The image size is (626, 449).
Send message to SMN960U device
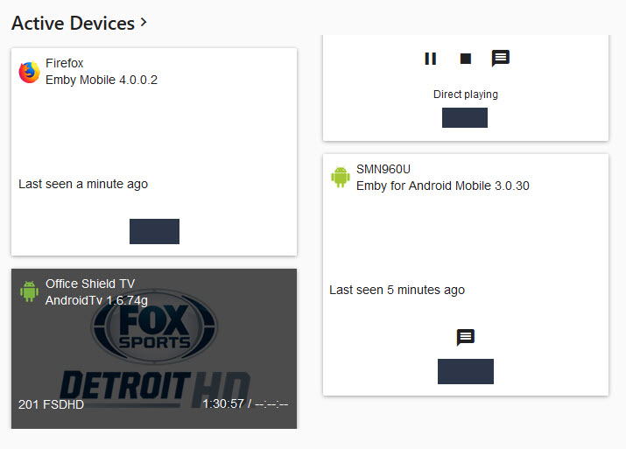coord(466,337)
